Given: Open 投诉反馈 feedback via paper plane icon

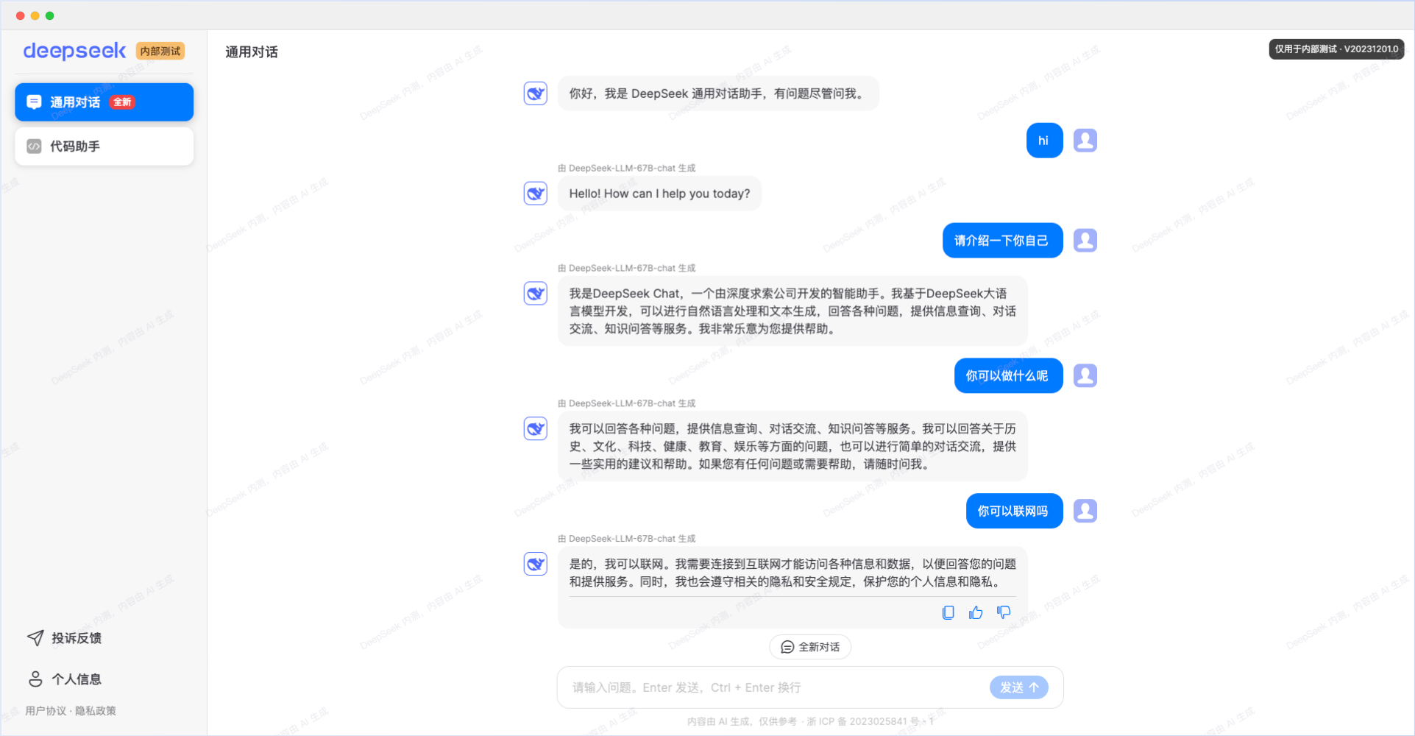Looking at the screenshot, I should pos(35,637).
